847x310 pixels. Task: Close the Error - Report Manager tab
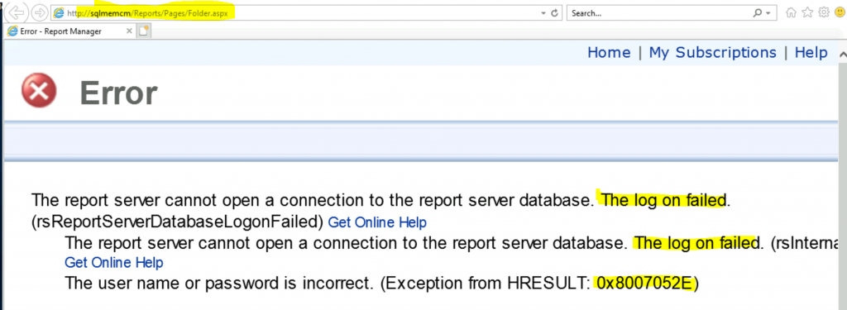(x=129, y=31)
